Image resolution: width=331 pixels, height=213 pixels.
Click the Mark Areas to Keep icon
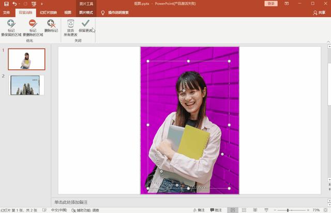(11, 23)
